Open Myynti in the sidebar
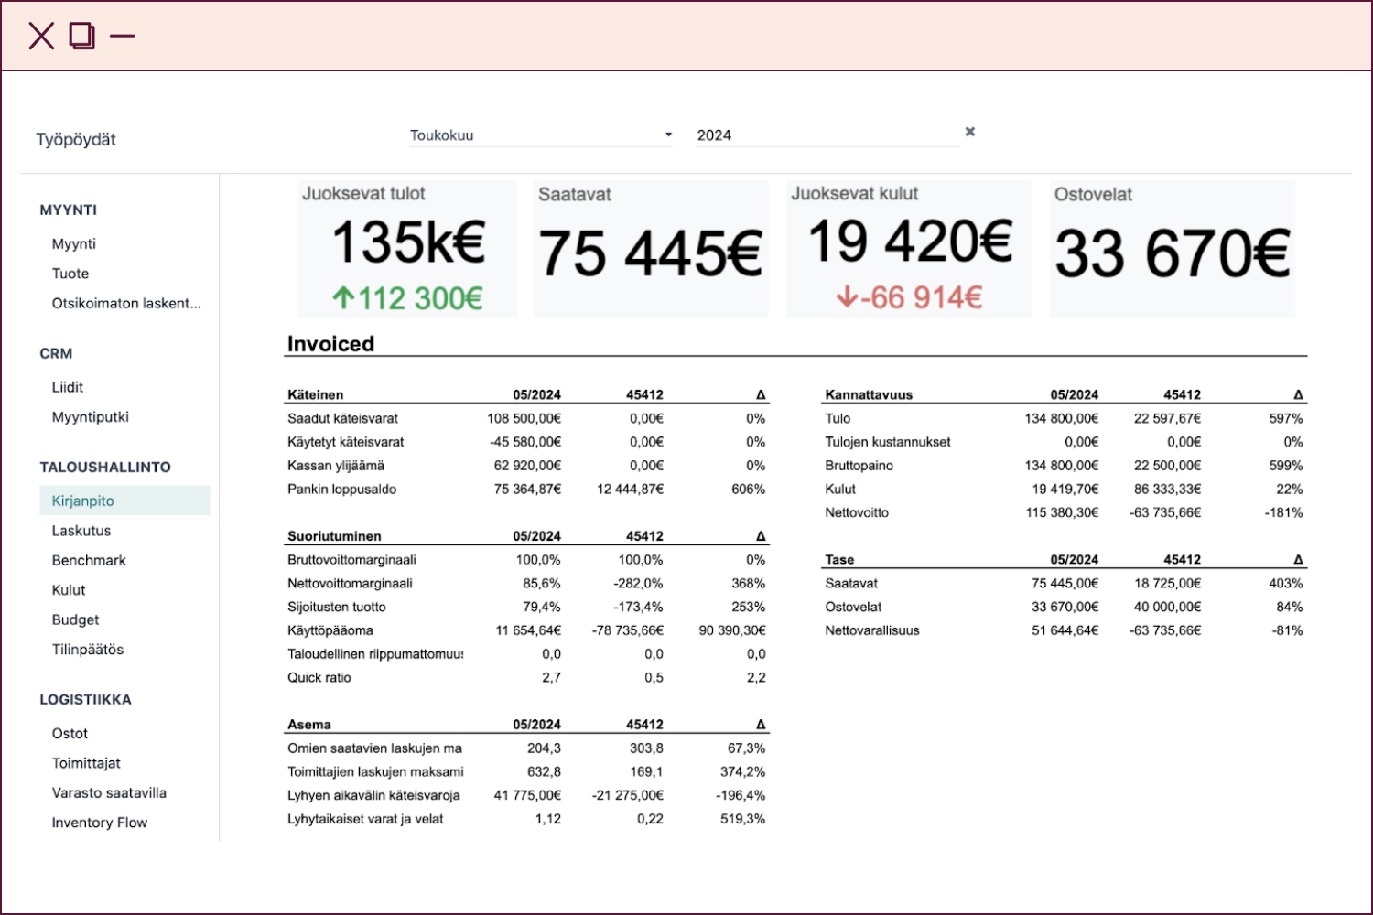 [74, 244]
